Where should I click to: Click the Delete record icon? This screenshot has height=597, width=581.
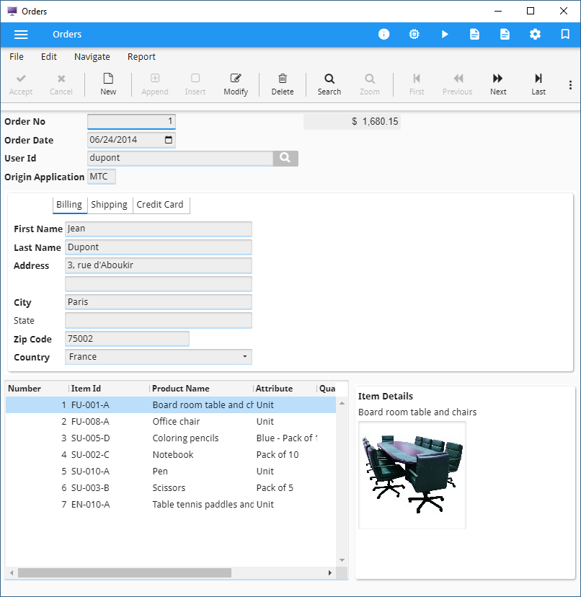(x=282, y=83)
